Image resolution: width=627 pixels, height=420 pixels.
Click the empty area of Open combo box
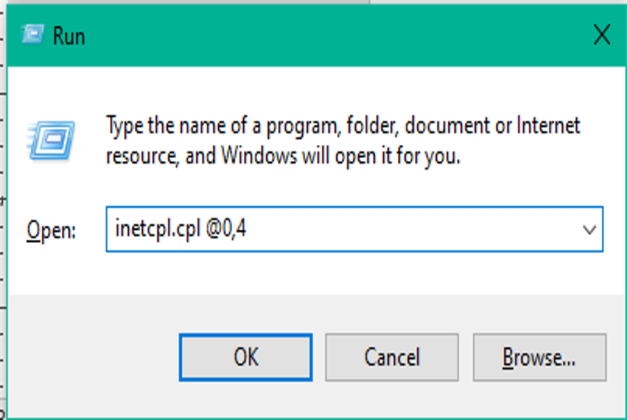[x=412, y=229]
